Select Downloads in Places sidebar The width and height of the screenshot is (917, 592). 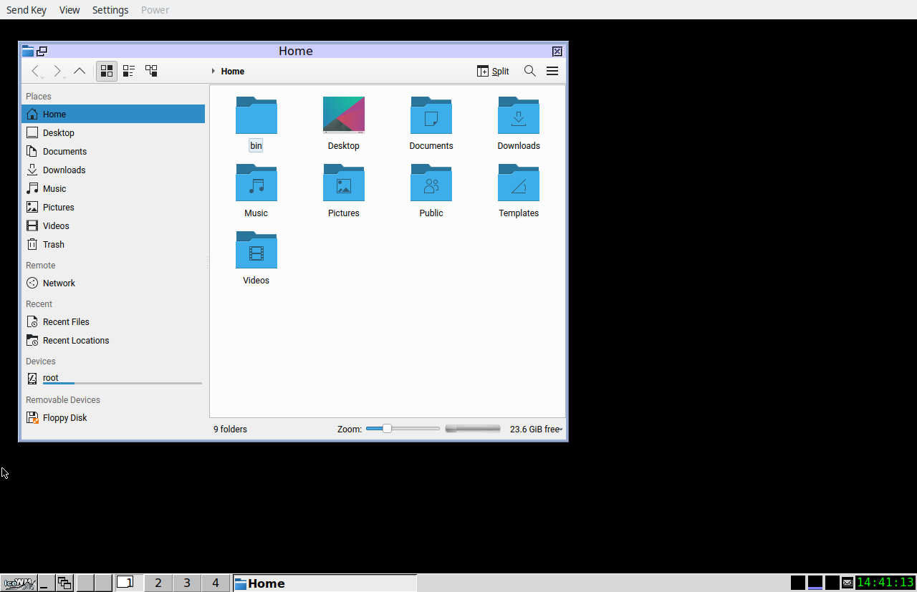click(x=113, y=170)
